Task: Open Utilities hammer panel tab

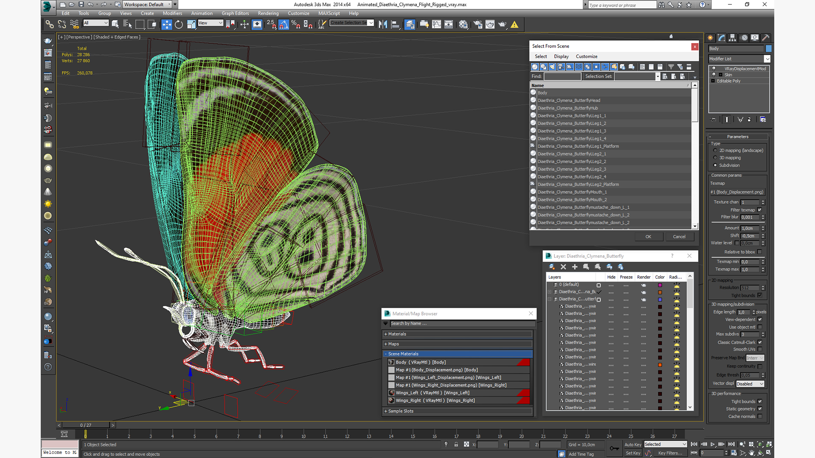Action: click(766, 38)
